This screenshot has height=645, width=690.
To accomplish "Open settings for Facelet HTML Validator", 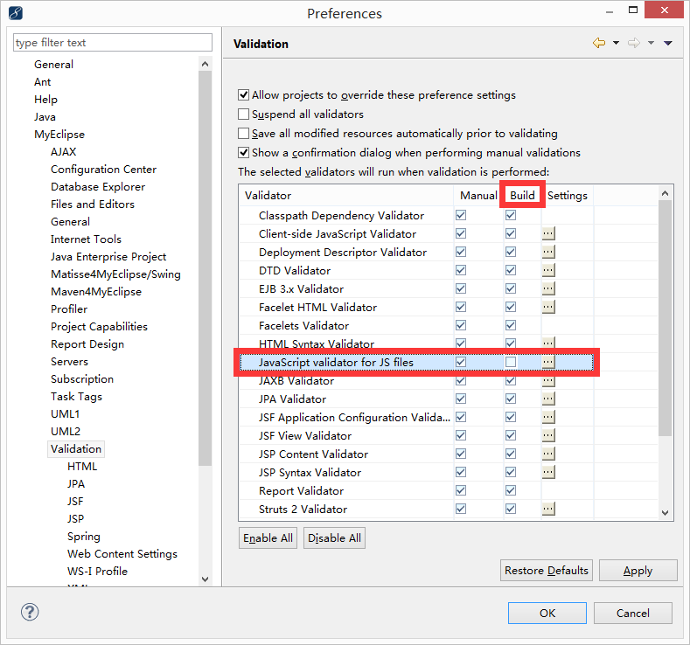I will [x=548, y=307].
